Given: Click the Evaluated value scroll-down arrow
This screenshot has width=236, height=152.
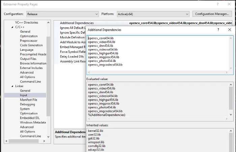Looking at the screenshot, I should pyautogui.click(x=231, y=115).
